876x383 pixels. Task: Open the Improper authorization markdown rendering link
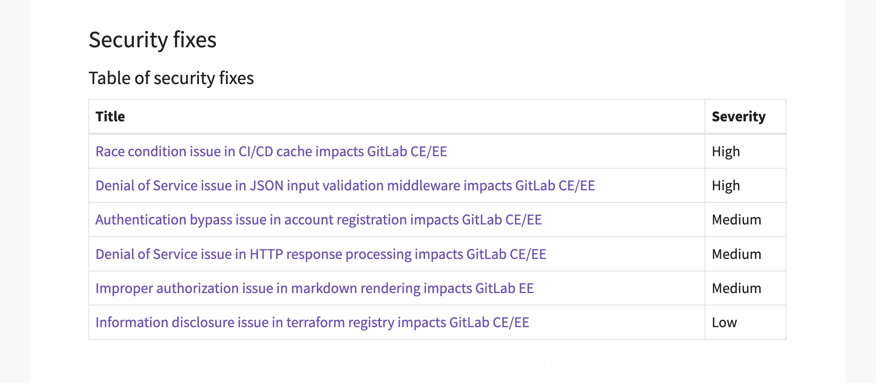click(314, 288)
